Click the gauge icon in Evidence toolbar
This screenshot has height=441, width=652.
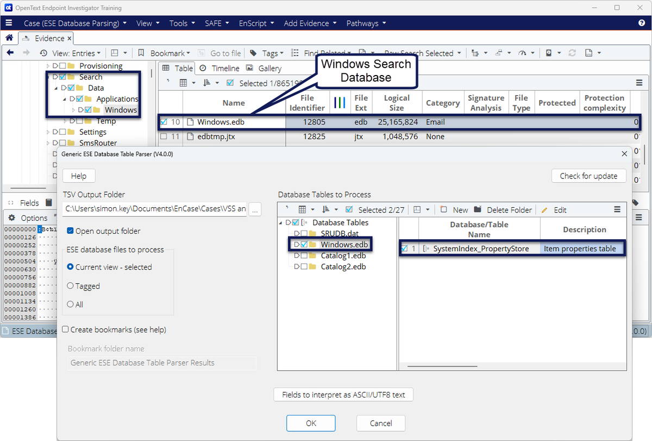[522, 53]
